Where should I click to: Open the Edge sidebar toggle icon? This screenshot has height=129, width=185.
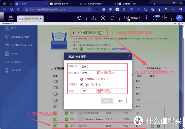pyautogui.click(x=180, y=9)
